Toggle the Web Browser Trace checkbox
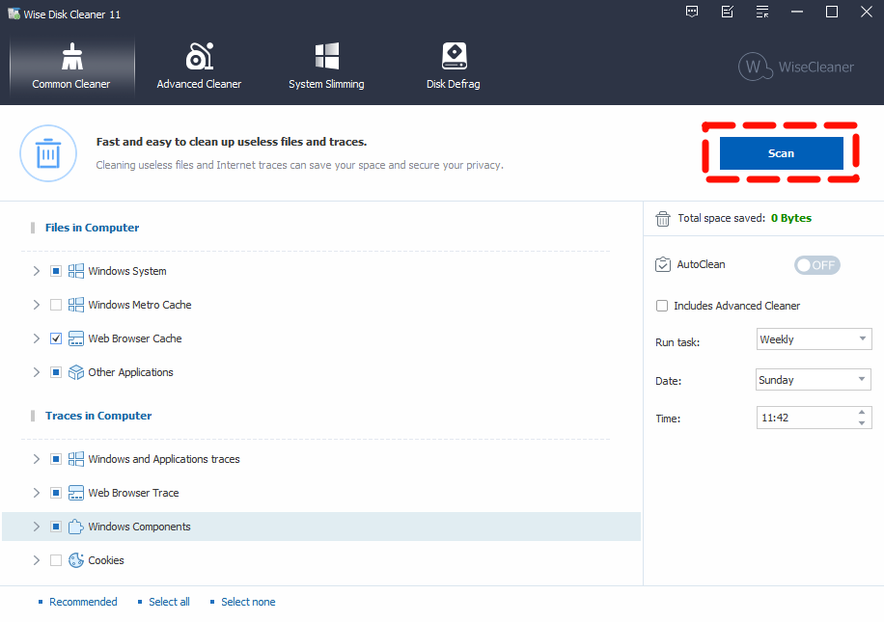 coord(56,493)
